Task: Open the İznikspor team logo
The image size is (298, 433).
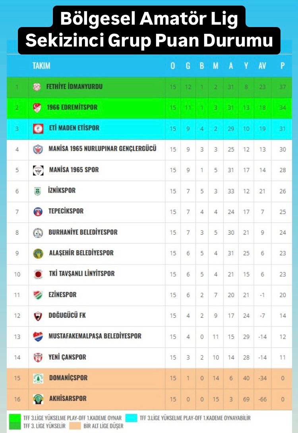Action: click(37, 191)
